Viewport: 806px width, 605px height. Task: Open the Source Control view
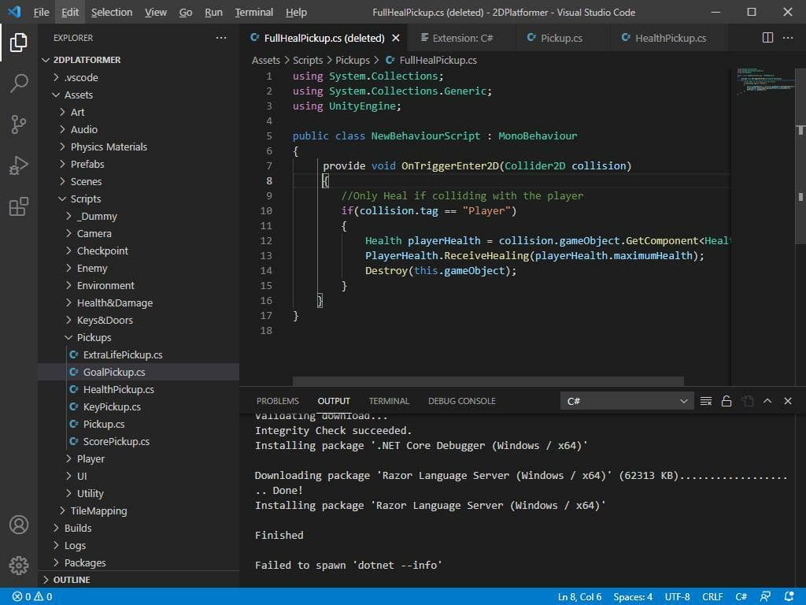pos(19,124)
